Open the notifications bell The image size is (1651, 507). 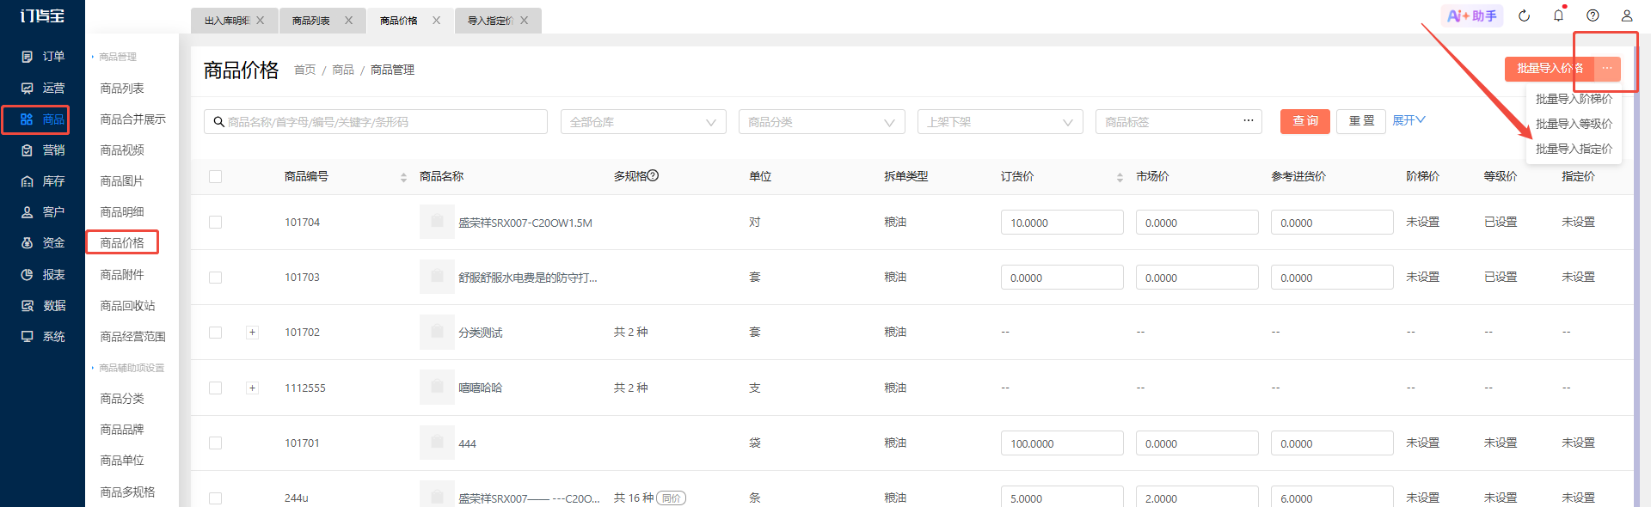(x=1558, y=15)
